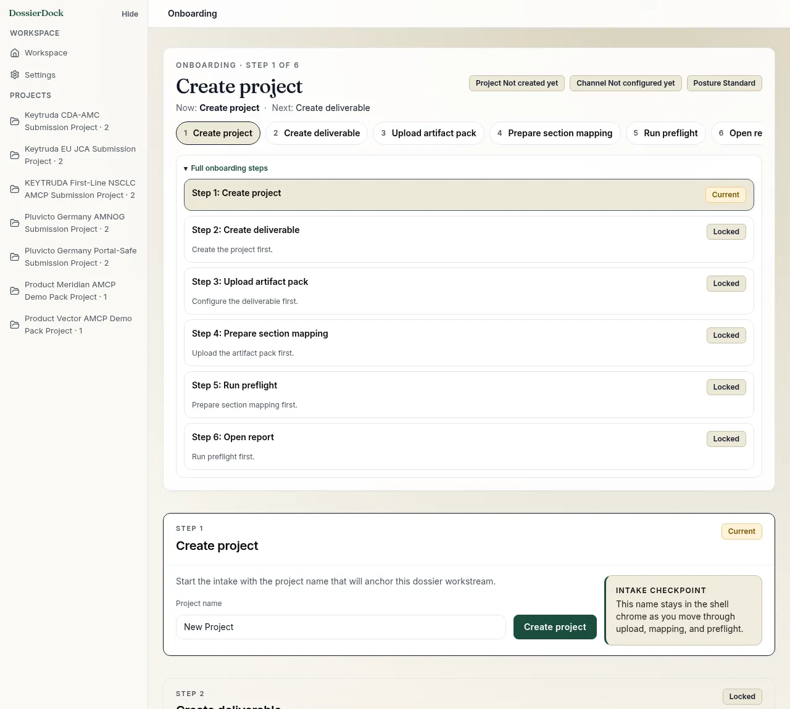Viewport: 790px width, 709px height.
Task: Click the Intake Checkpoint note panel
Action: click(683, 610)
